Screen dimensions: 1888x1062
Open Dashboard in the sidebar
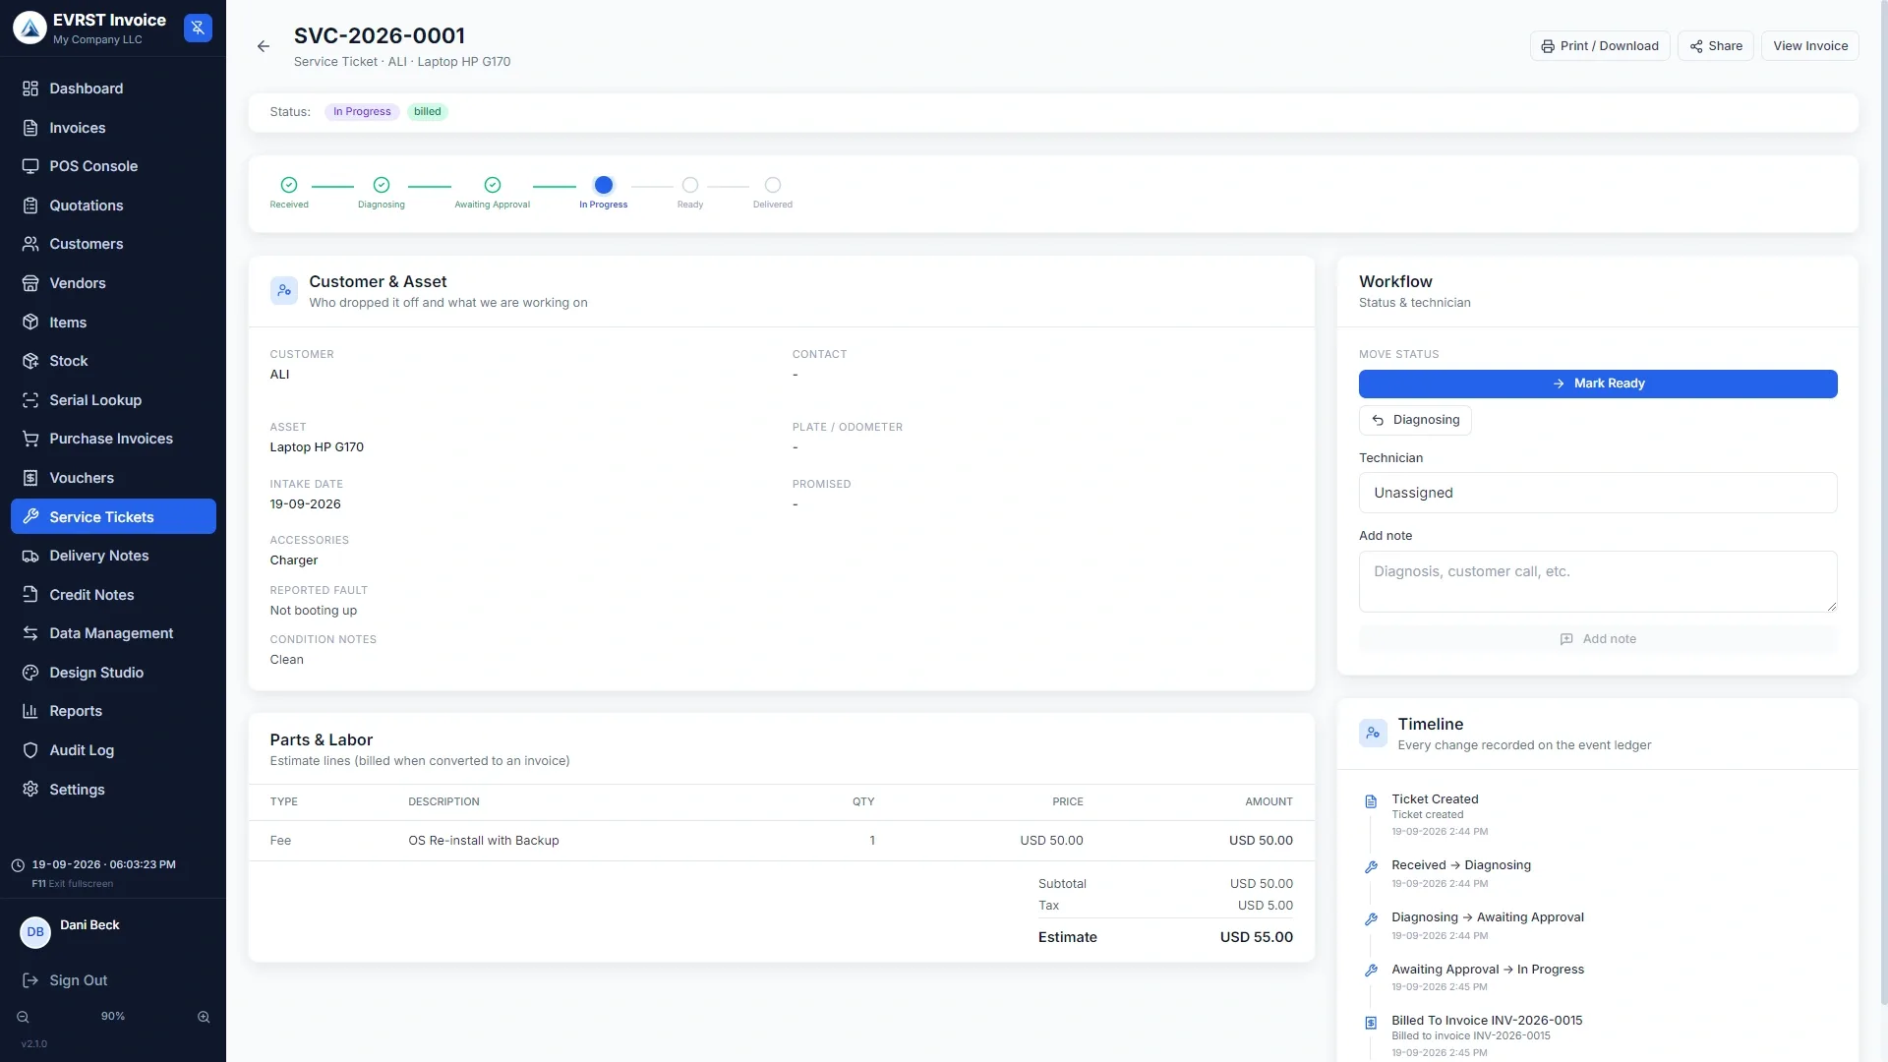113,88
